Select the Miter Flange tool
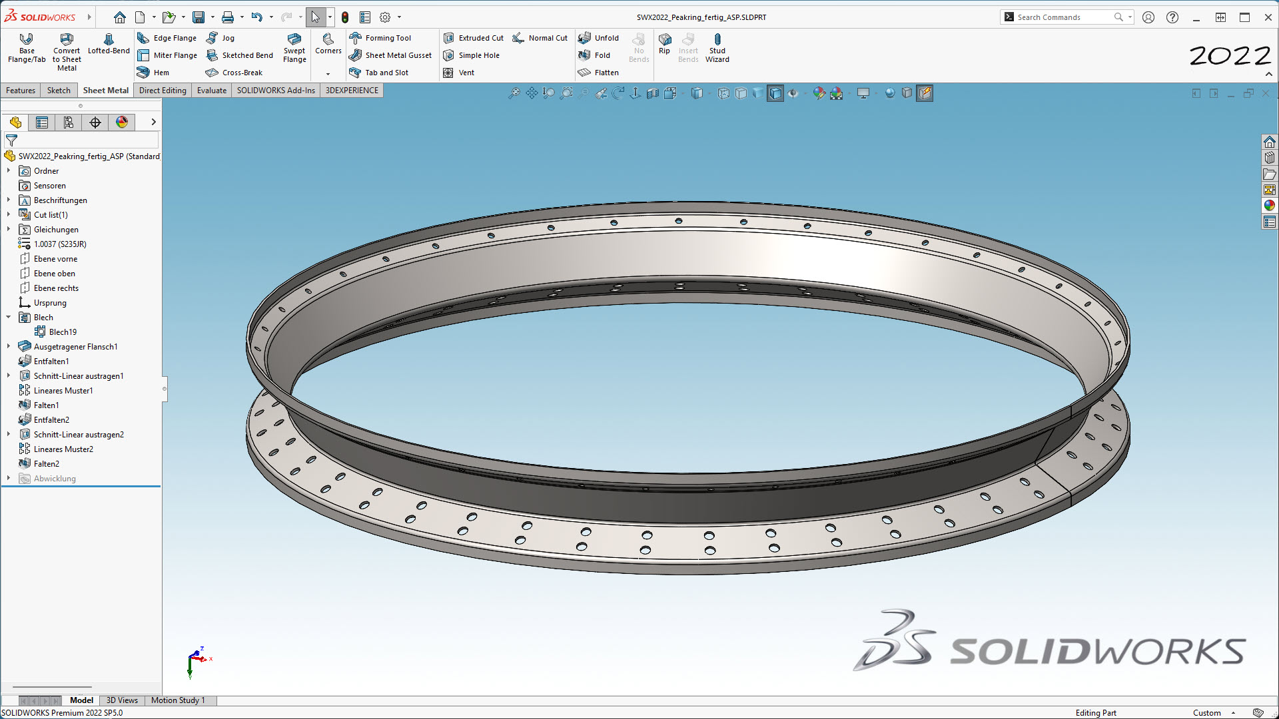Image resolution: width=1279 pixels, height=719 pixels. (x=167, y=55)
